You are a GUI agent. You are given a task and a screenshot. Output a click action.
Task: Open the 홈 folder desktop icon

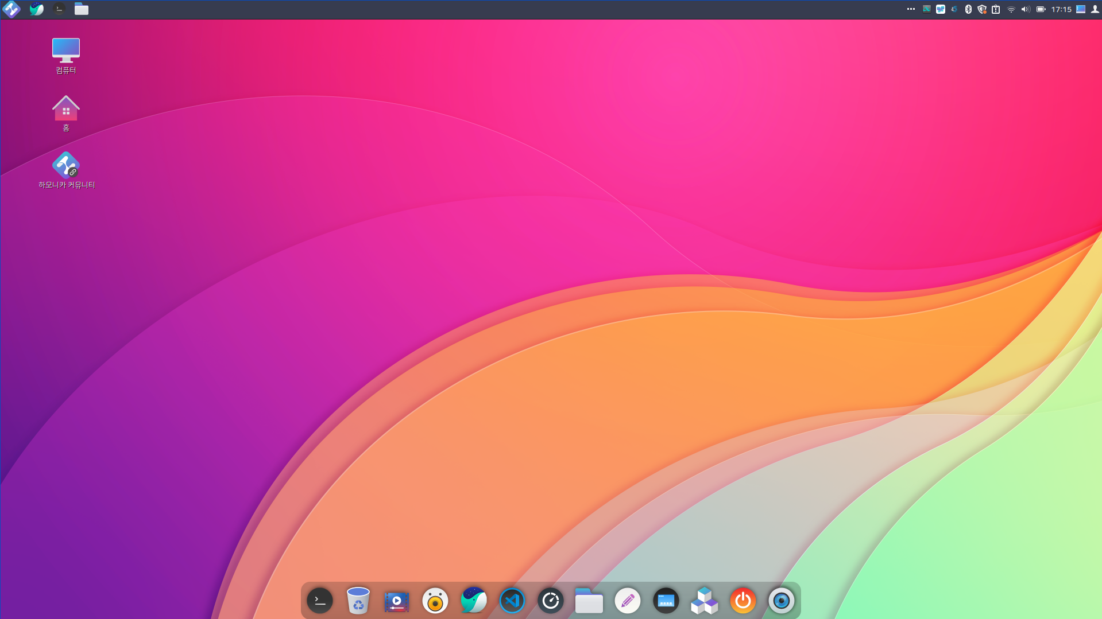point(66,113)
